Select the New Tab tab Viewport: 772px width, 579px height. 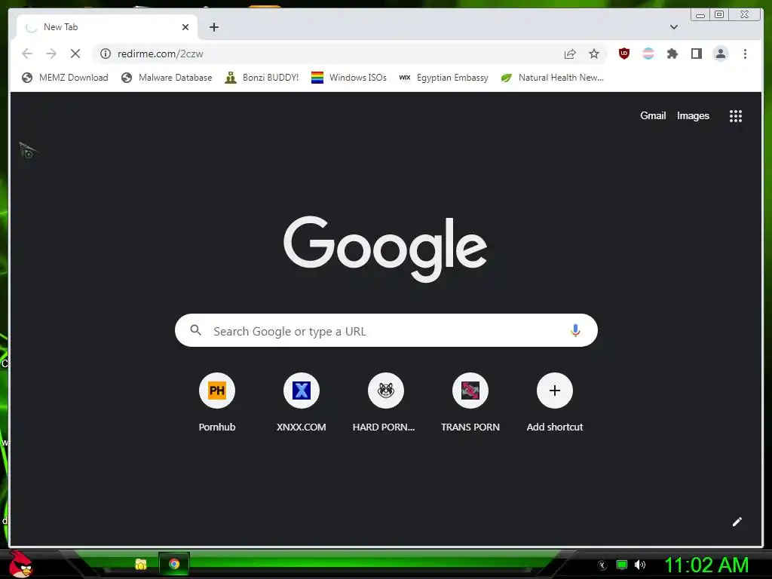coord(107,27)
